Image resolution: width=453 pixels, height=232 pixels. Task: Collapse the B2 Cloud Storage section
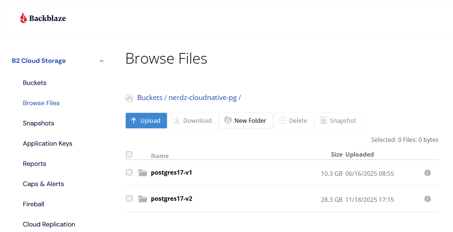tap(101, 61)
